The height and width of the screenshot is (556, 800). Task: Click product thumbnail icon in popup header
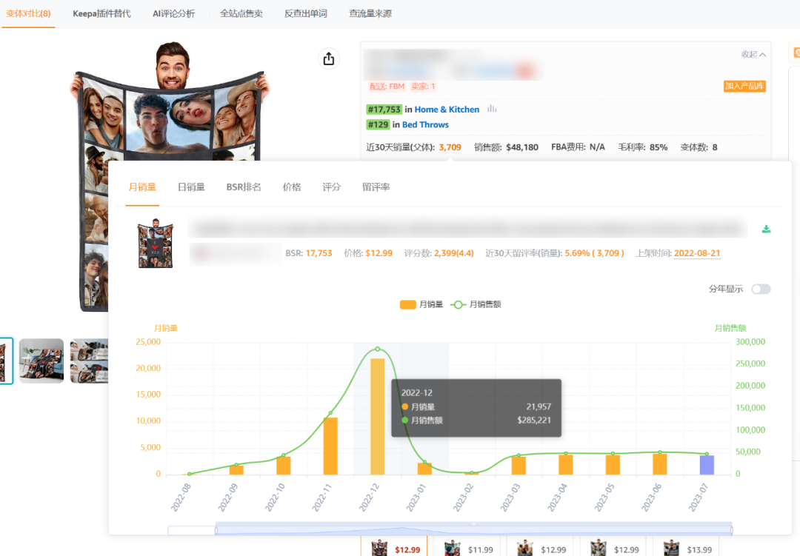click(x=156, y=244)
